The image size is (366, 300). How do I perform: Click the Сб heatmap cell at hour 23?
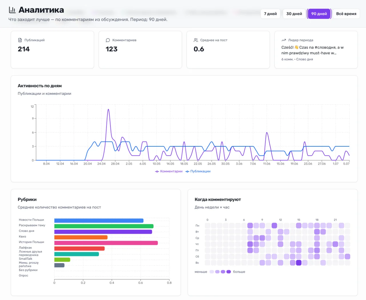[347, 257]
